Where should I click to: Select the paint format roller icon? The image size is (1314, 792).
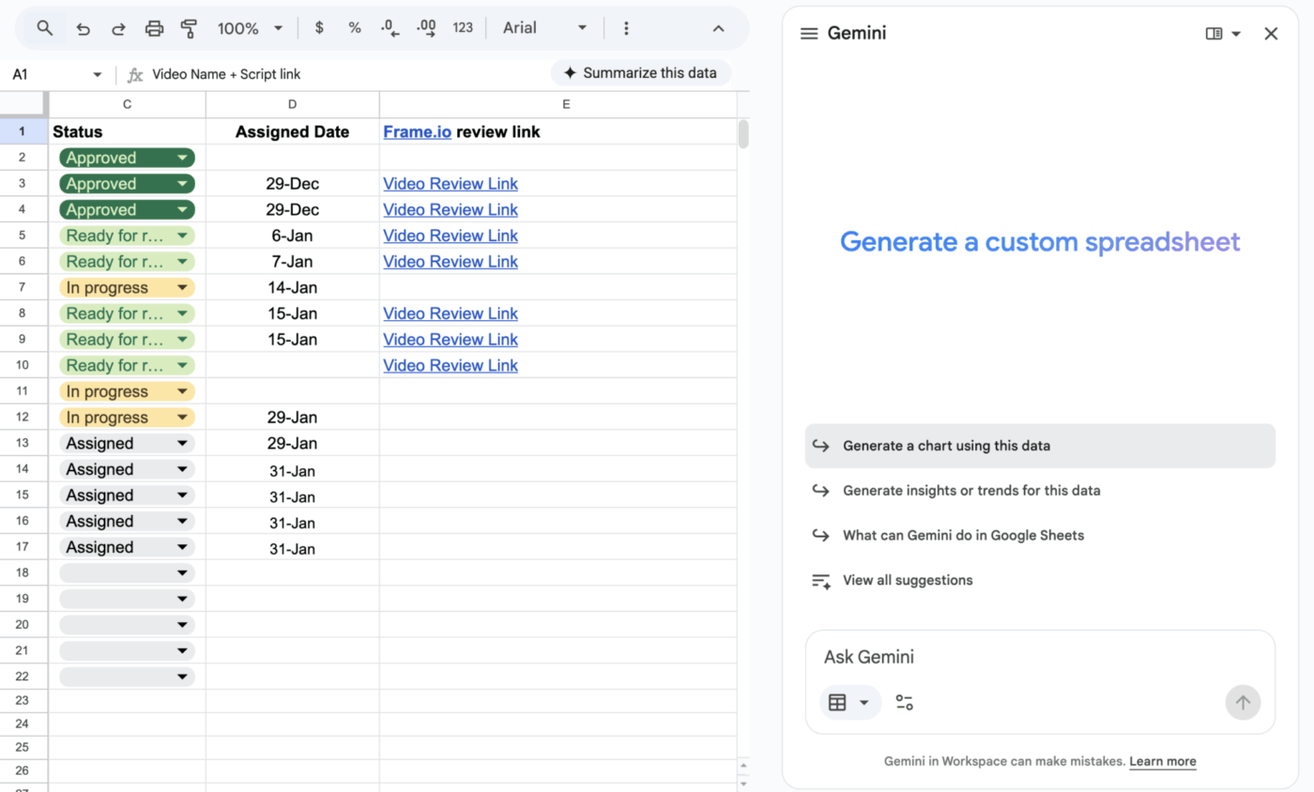point(189,28)
